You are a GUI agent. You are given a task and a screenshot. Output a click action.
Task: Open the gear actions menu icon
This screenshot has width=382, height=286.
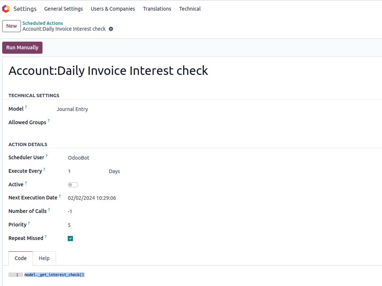(111, 29)
